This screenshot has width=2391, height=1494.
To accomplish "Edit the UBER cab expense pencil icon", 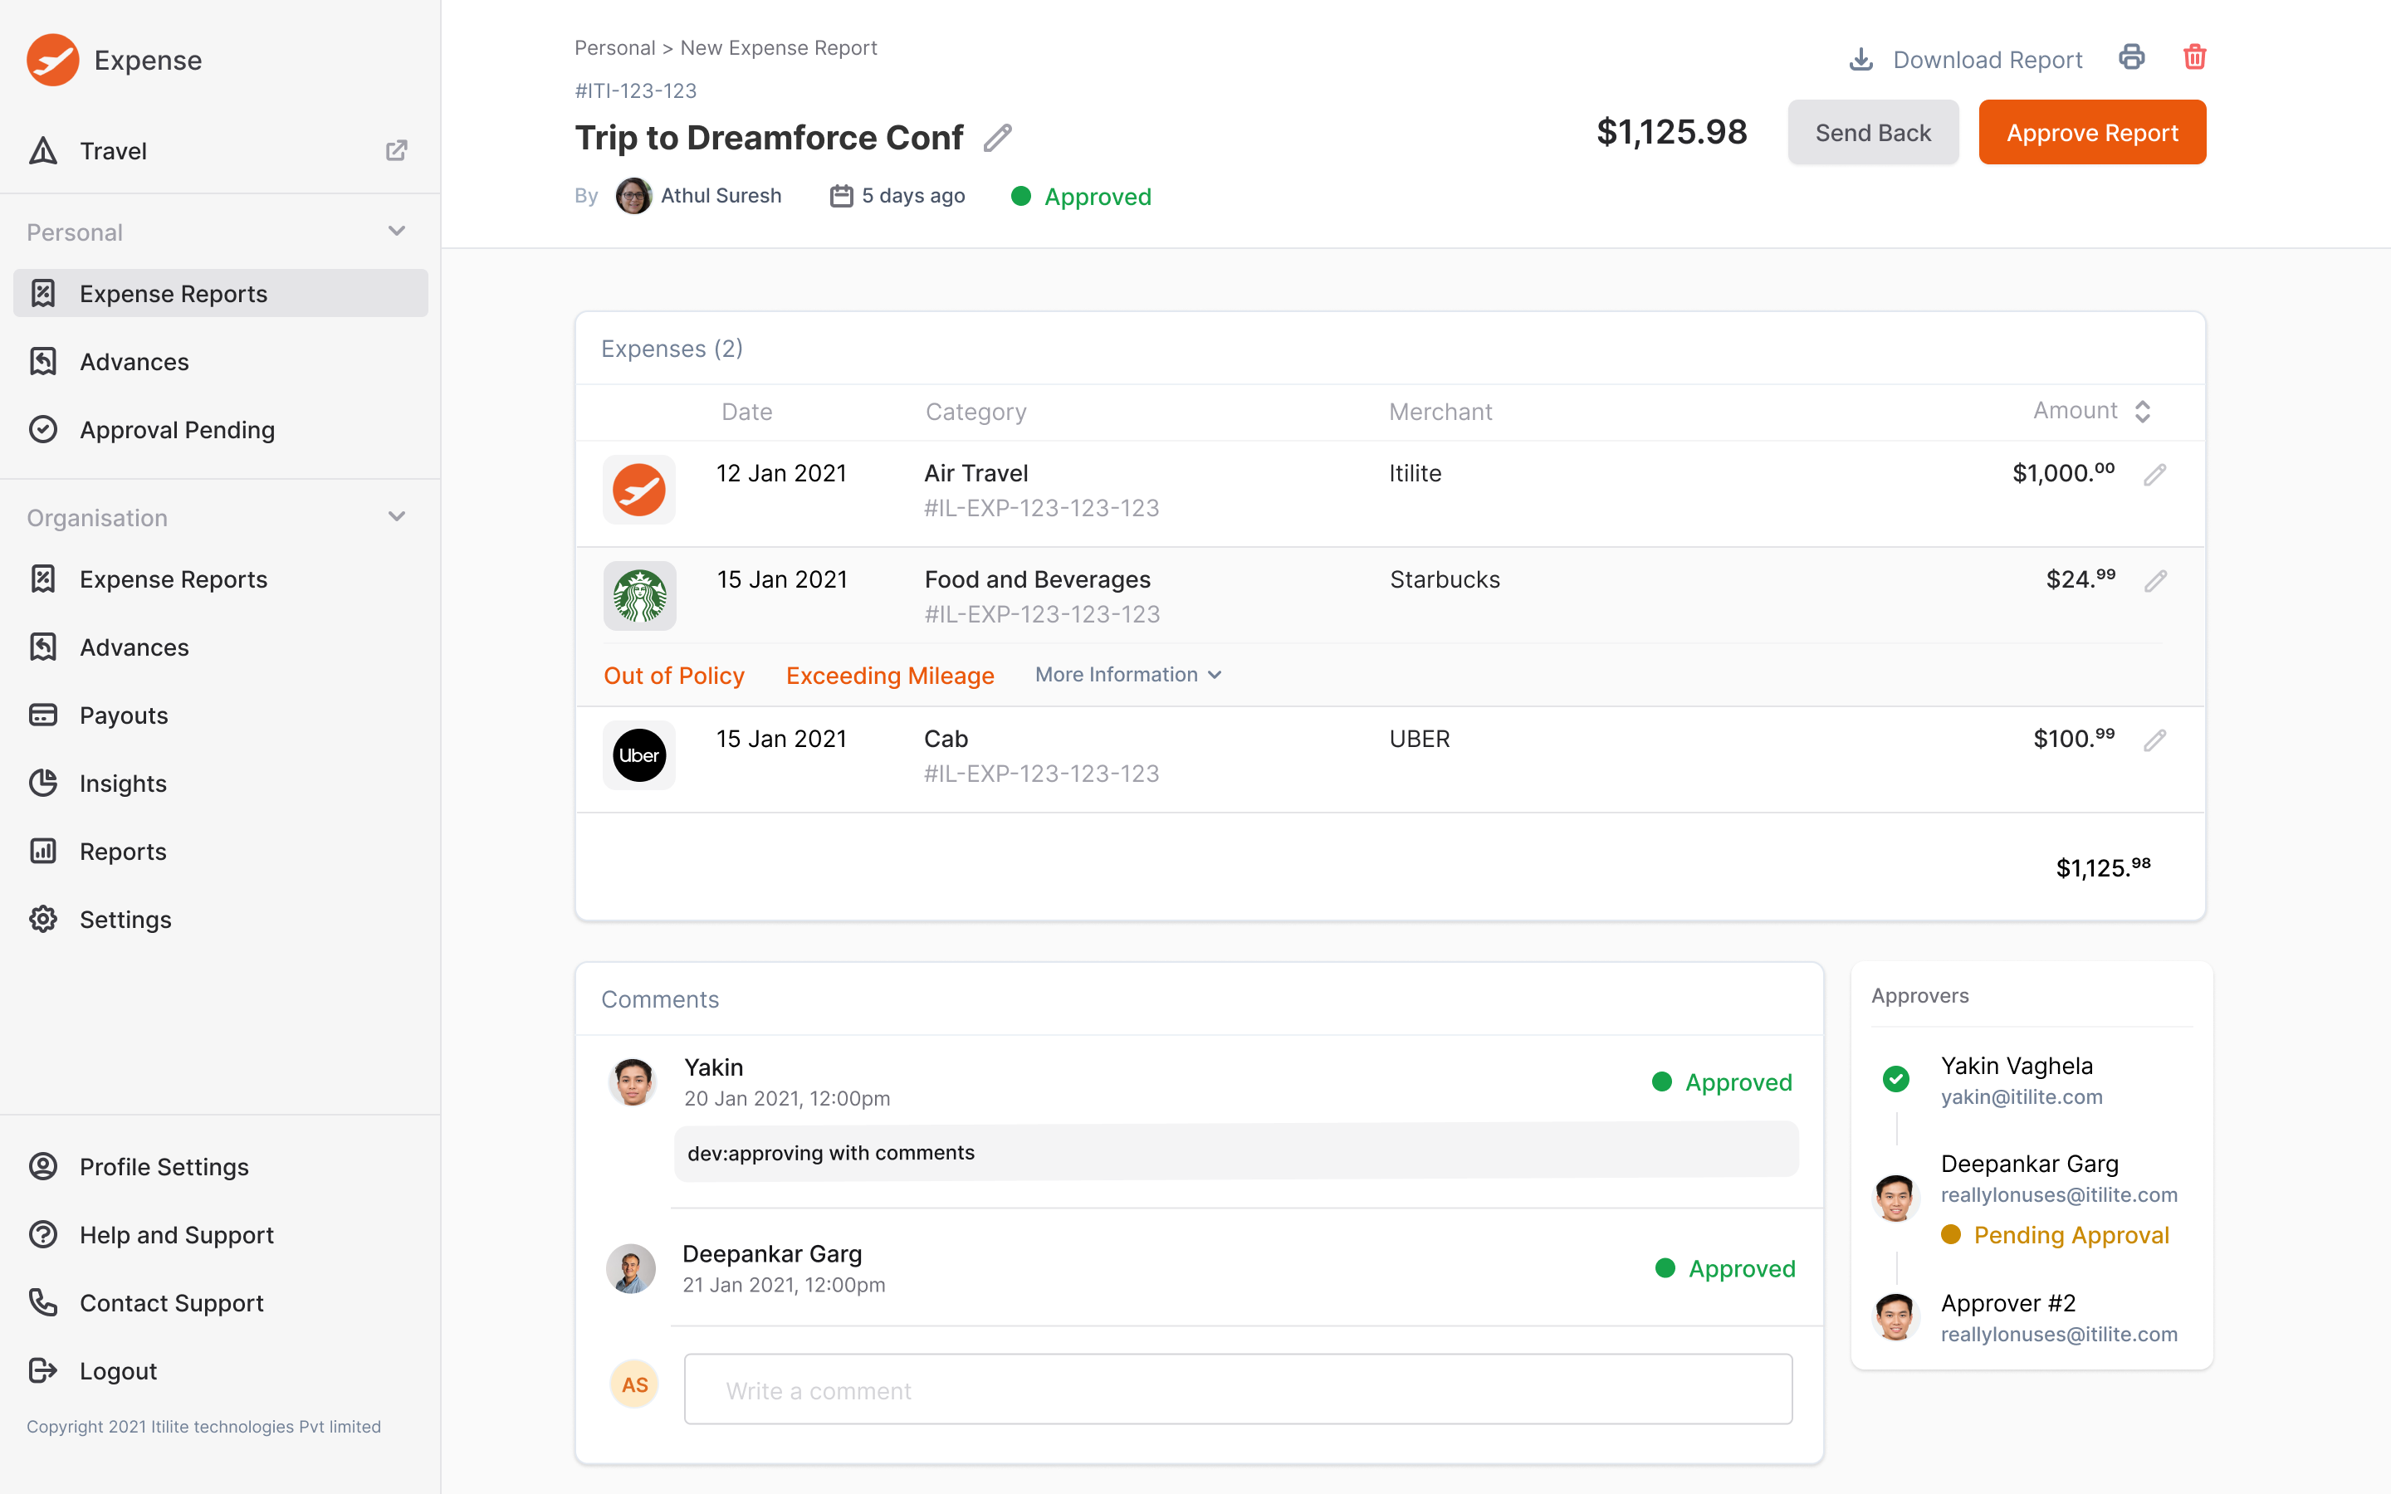I will point(2155,740).
